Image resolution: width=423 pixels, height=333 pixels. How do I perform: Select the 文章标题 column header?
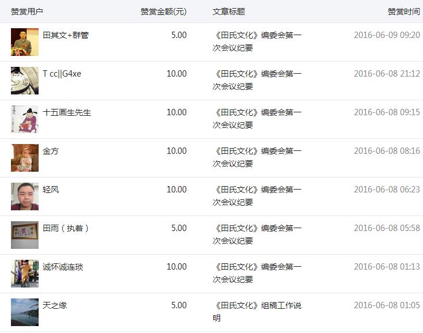229,12
